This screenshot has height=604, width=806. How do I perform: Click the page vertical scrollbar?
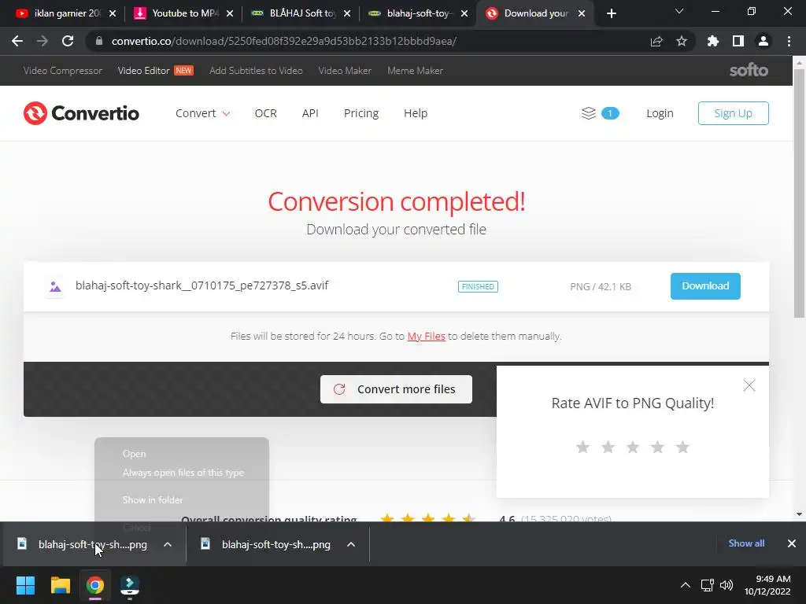799,194
